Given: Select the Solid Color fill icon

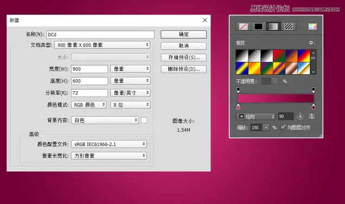Looking at the screenshot, I should tap(258, 27).
